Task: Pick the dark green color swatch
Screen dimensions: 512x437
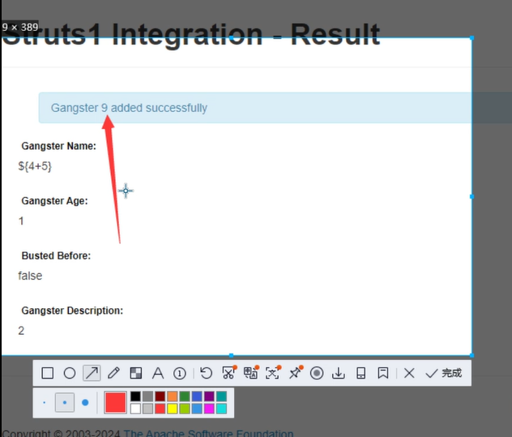Action: (185, 396)
